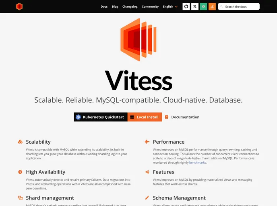Open the Community menu item
The image size is (277, 206).
click(x=150, y=6)
